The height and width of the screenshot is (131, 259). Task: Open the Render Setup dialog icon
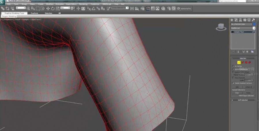[x=169, y=8]
